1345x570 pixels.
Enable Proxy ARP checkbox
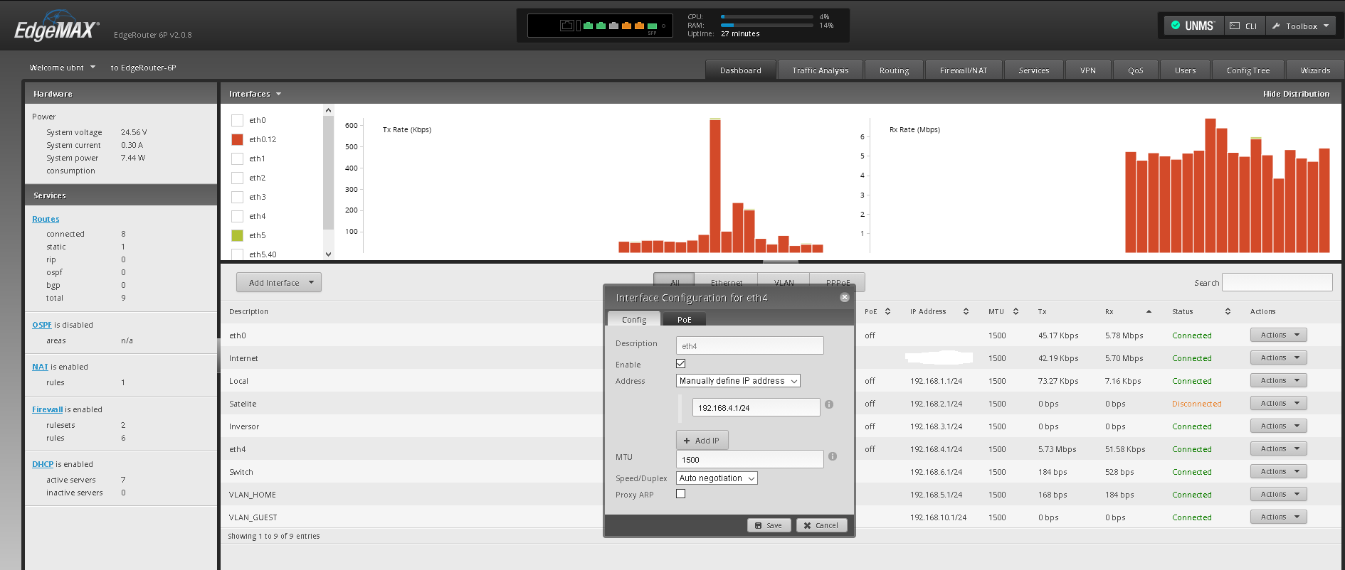681,494
